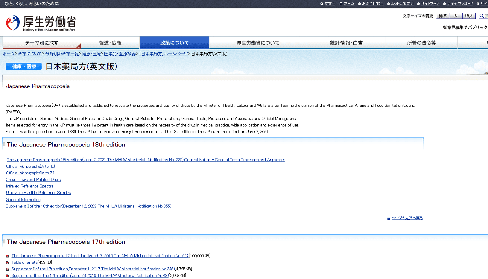Click PDF icon beside Supplement II 17th edition
This screenshot has width=488, height=279.
click(7, 276)
